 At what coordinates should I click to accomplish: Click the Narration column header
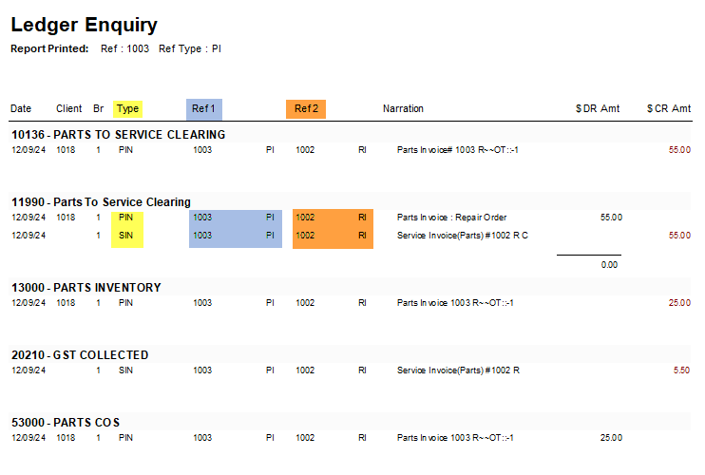point(403,109)
